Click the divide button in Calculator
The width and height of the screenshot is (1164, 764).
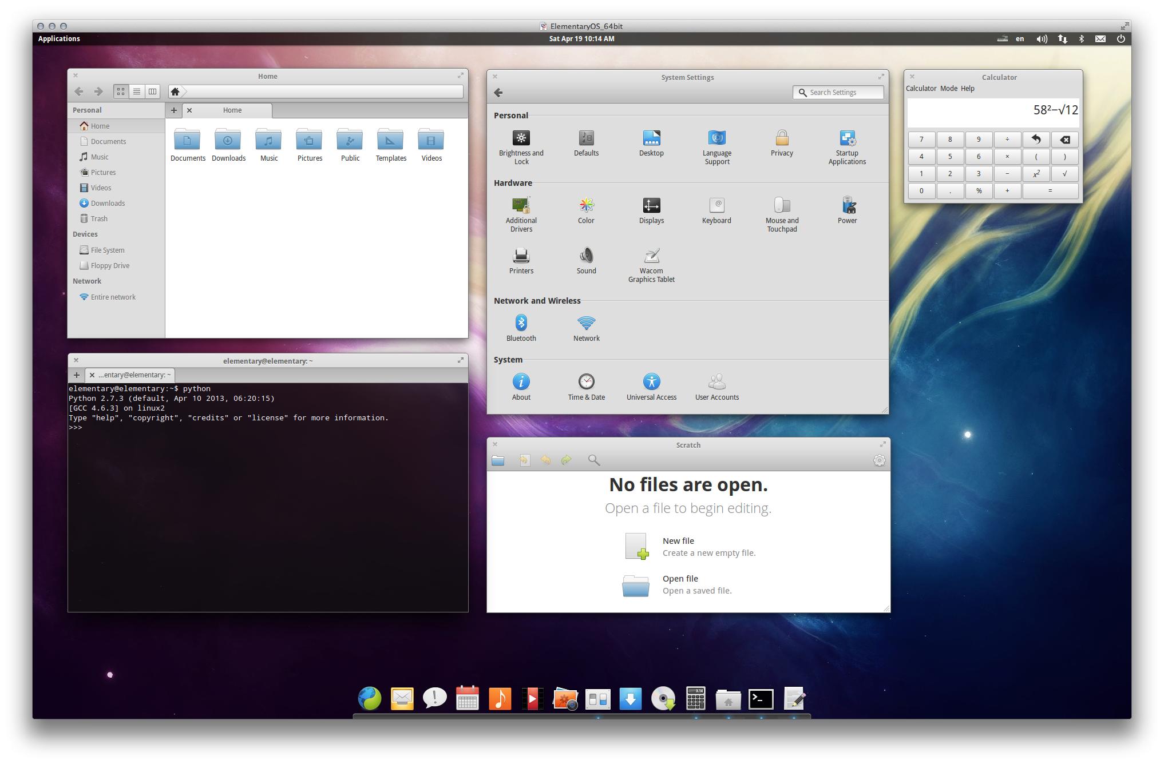pos(1007,140)
